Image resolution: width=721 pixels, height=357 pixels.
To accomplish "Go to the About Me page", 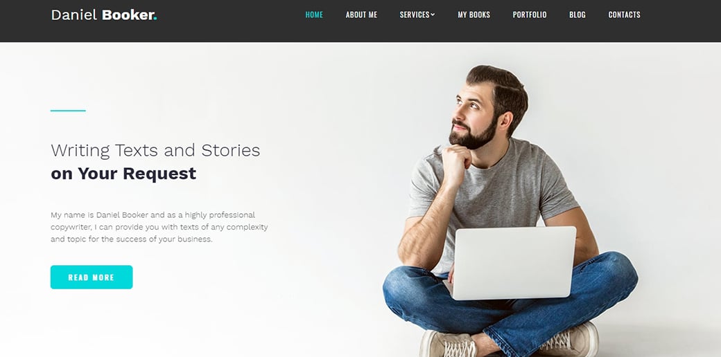I will click(361, 15).
